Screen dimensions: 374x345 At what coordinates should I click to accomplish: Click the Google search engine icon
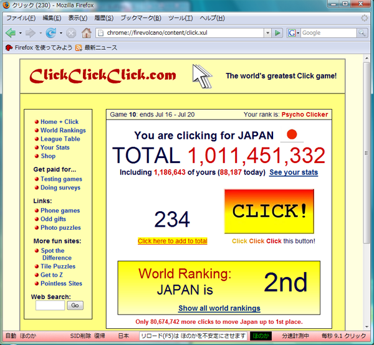tap(292, 33)
